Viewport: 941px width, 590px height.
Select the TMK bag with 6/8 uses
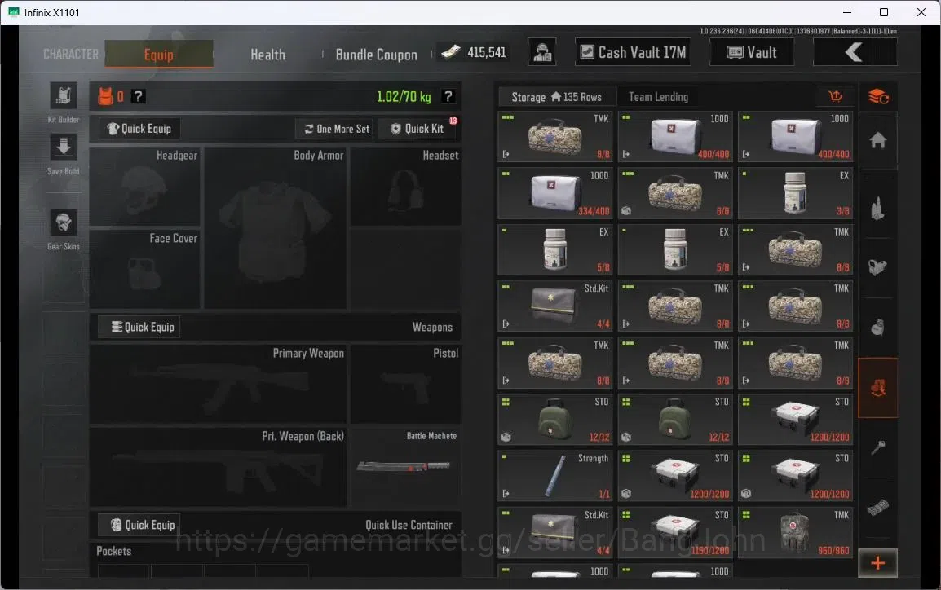[675, 193]
